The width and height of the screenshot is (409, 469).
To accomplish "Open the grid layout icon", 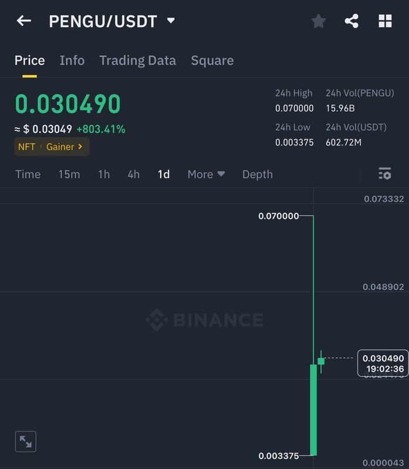I will pos(385,21).
